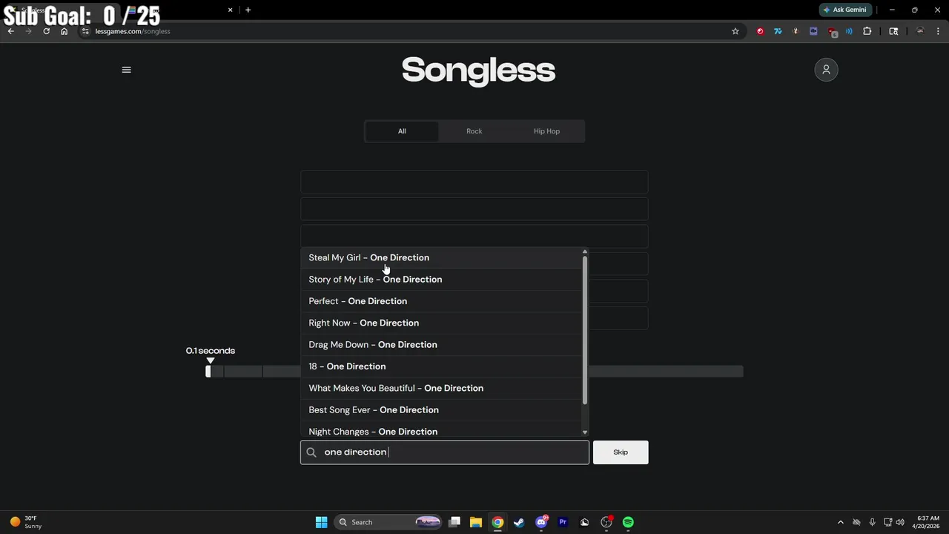Open Premiere Pro from the taskbar
The image size is (949, 534).
click(563, 522)
